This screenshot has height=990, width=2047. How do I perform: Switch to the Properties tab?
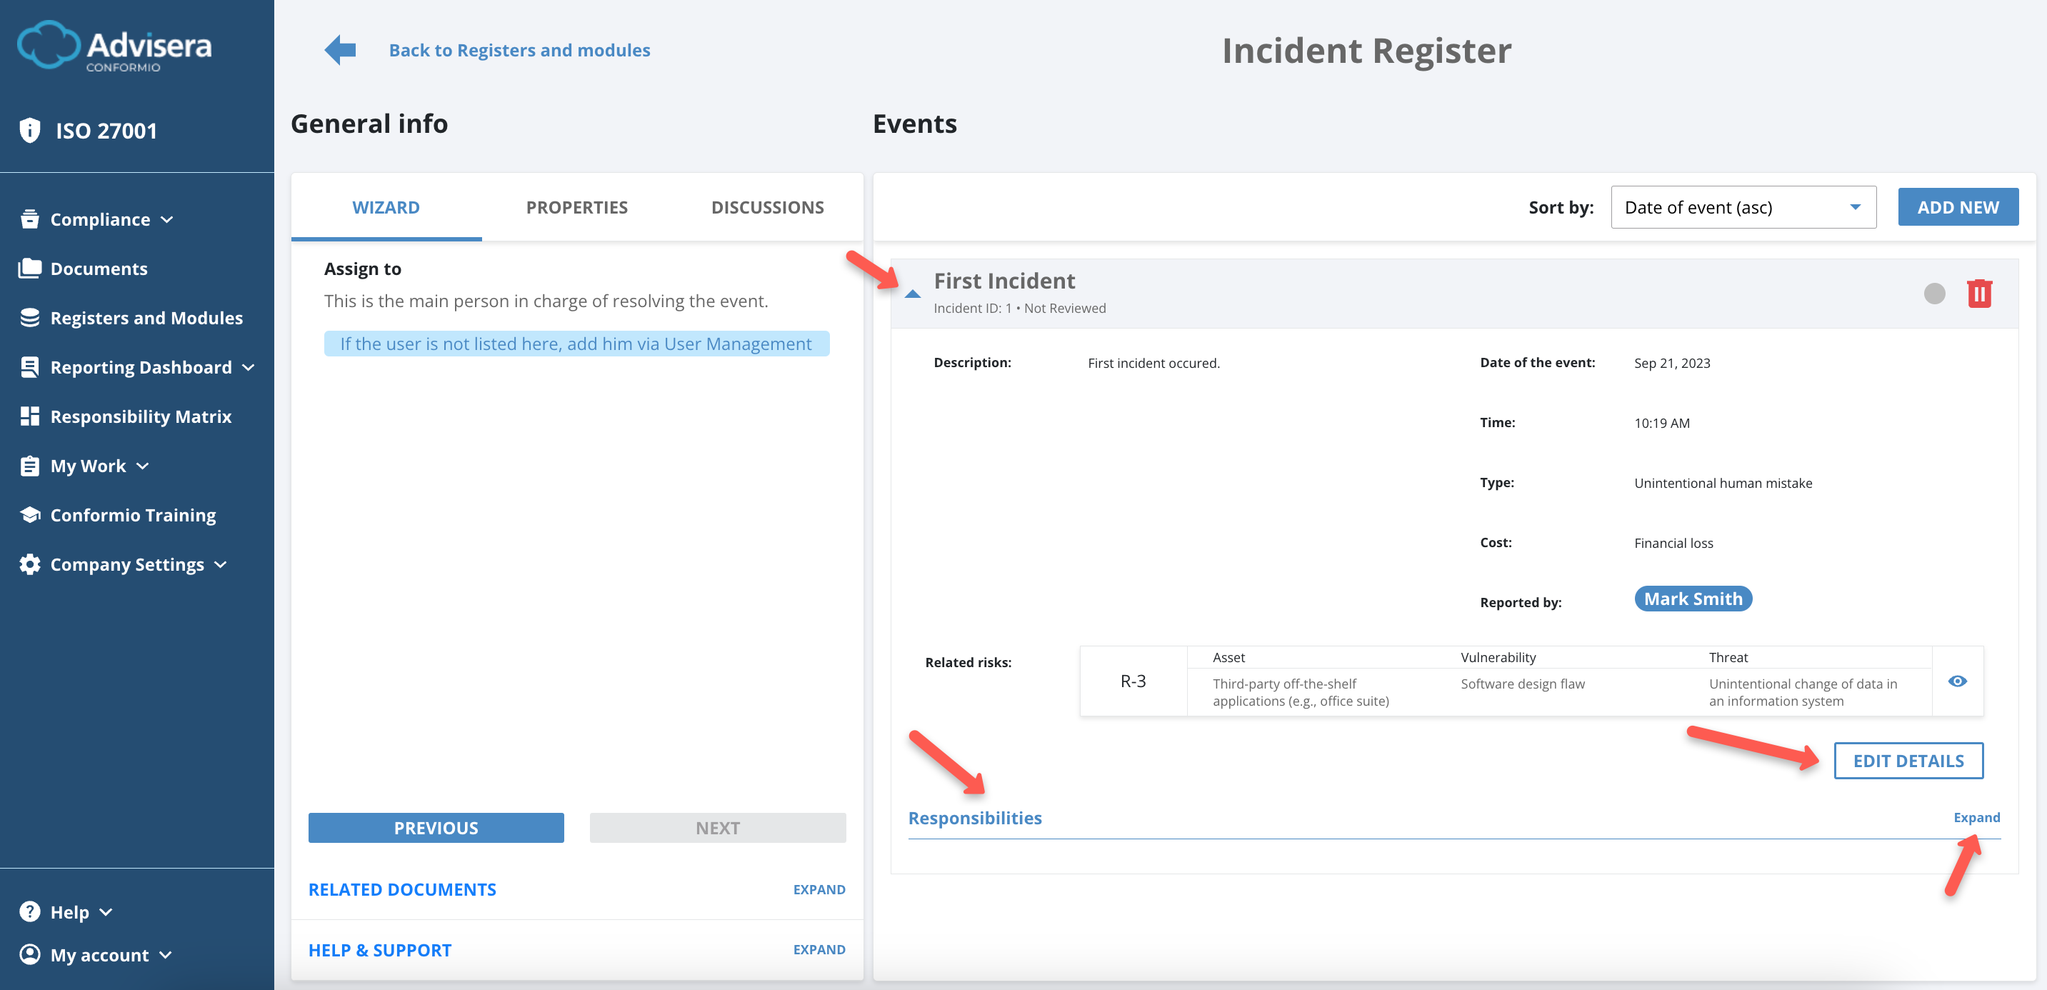(x=576, y=206)
